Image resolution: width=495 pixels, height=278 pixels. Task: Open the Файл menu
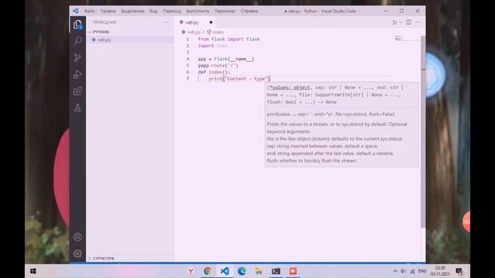pyautogui.click(x=90, y=11)
